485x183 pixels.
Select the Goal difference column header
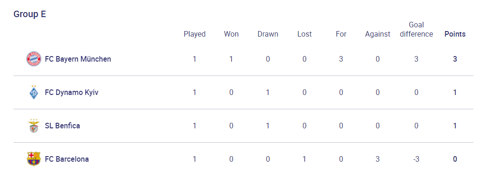[x=416, y=29]
